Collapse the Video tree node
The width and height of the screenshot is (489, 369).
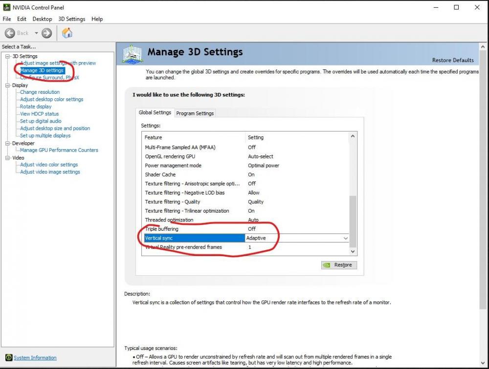(7, 158)
